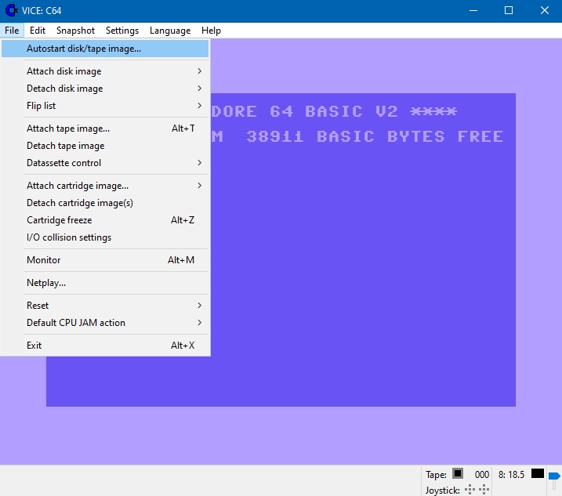
Task: Minimize the VICE window
Action: pyautogui.click(x=473, y=10)
